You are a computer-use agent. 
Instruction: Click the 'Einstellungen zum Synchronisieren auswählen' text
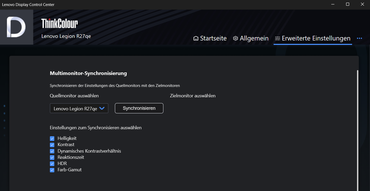tap(96, 128)
